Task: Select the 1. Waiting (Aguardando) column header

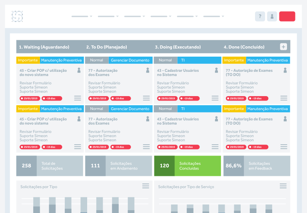Action: (44, 47)
